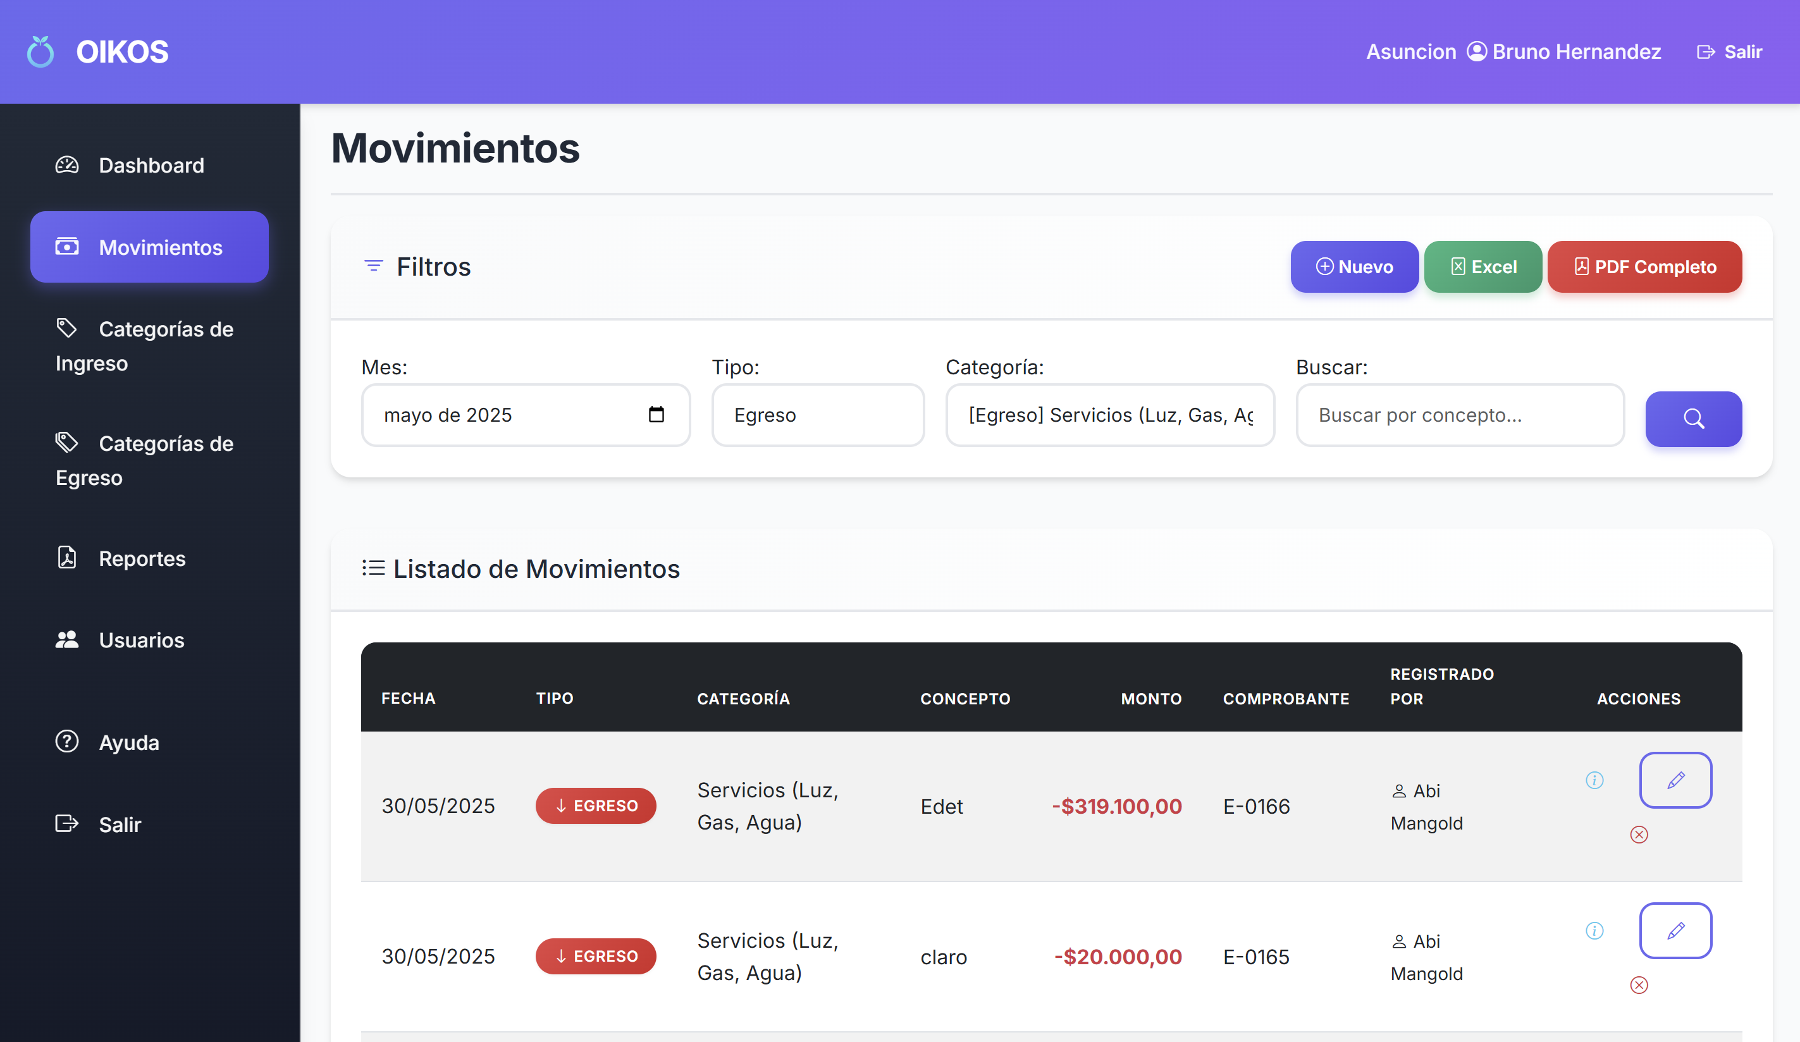The image size is (1800, 1042).
Task: View info for the claro movement
Action: click(x=1594, y=931)
